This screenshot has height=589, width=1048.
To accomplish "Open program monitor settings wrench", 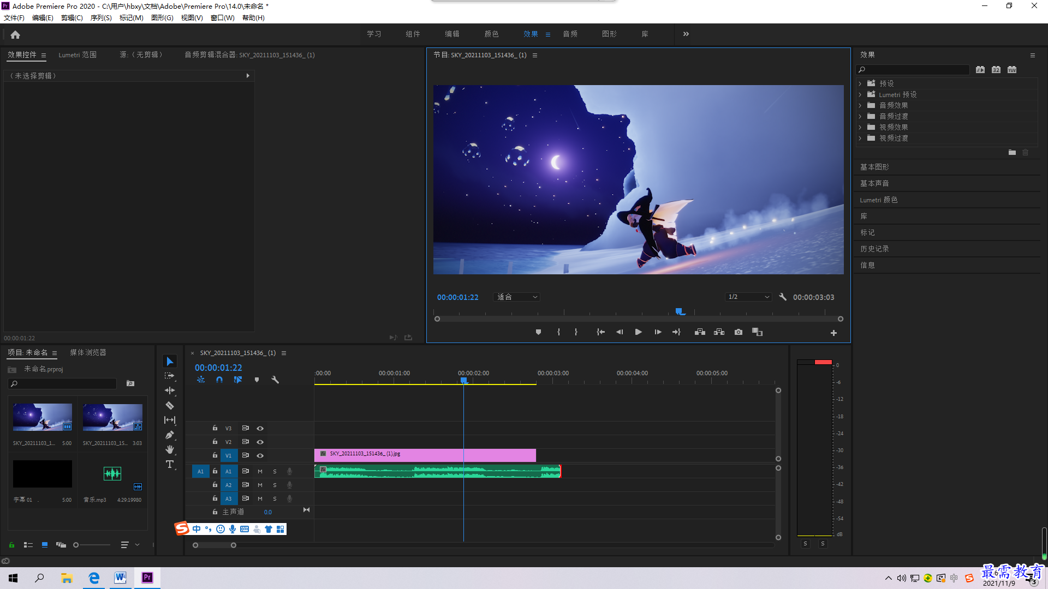I will tap(783, 297).
